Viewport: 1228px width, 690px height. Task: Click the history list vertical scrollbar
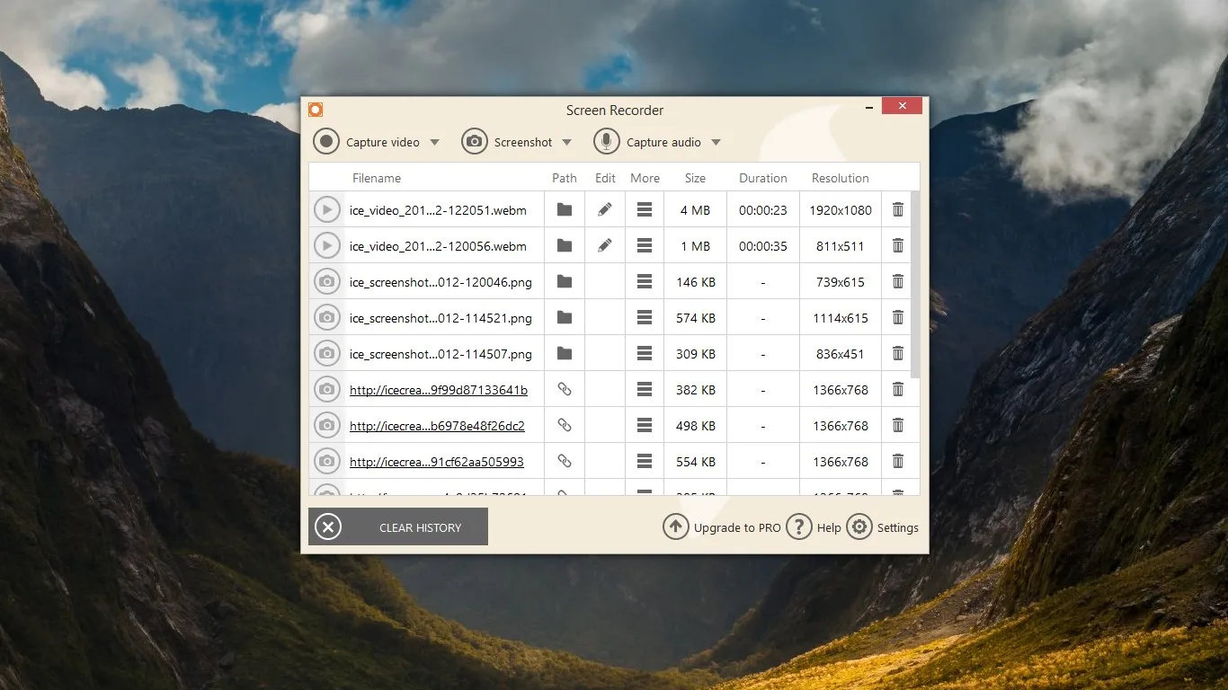click(x=915, y=284)
